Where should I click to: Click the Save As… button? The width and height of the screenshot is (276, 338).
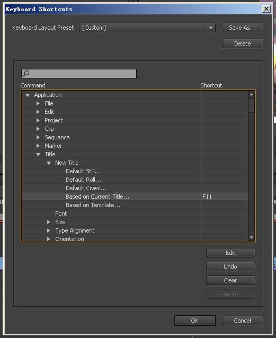click(x=243, y=28)
